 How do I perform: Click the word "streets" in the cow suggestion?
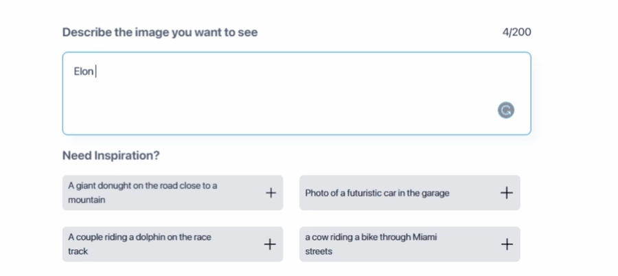tap(319, 252)
